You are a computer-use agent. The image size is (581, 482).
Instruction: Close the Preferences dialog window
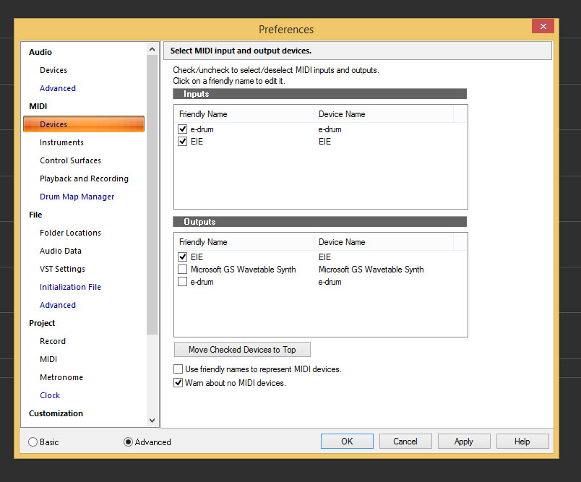point(542,27)
